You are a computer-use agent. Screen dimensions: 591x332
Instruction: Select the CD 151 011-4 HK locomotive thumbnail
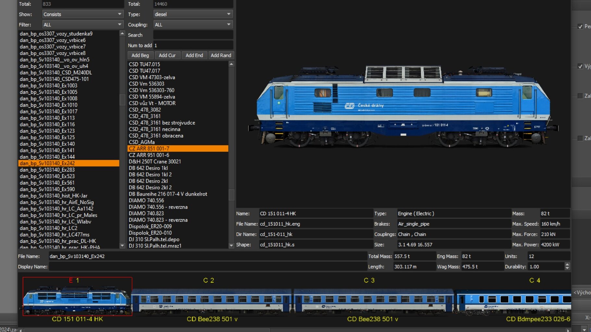coord(77,297)
